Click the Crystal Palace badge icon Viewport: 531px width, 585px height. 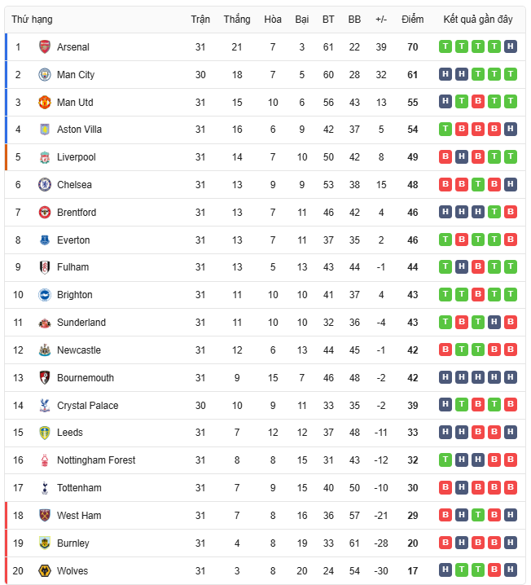point(45,406)
